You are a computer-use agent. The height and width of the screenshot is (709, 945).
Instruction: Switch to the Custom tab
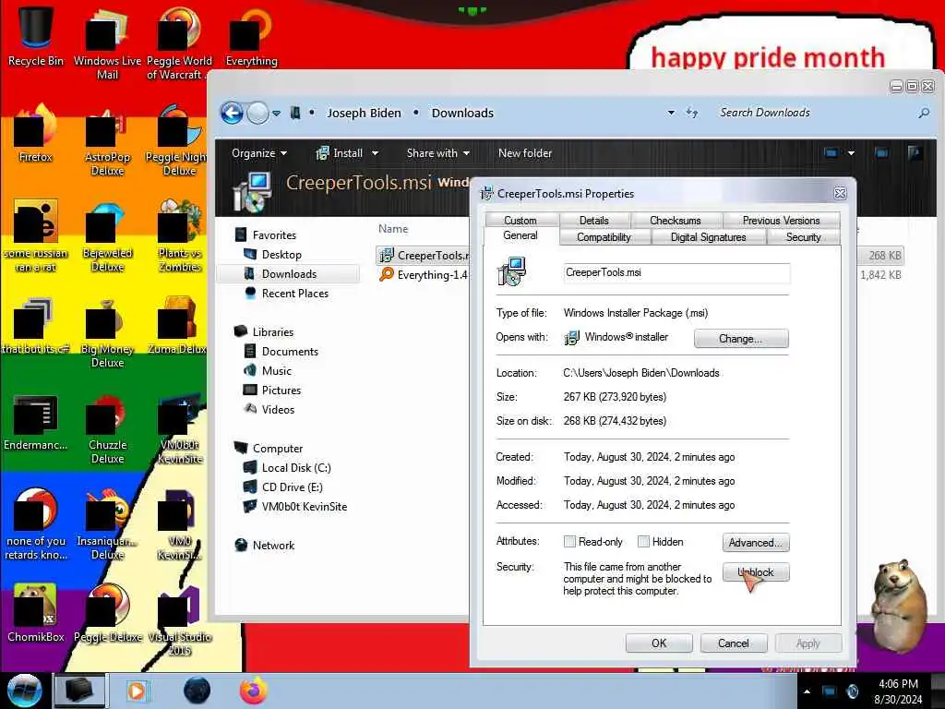pos(520,220)
